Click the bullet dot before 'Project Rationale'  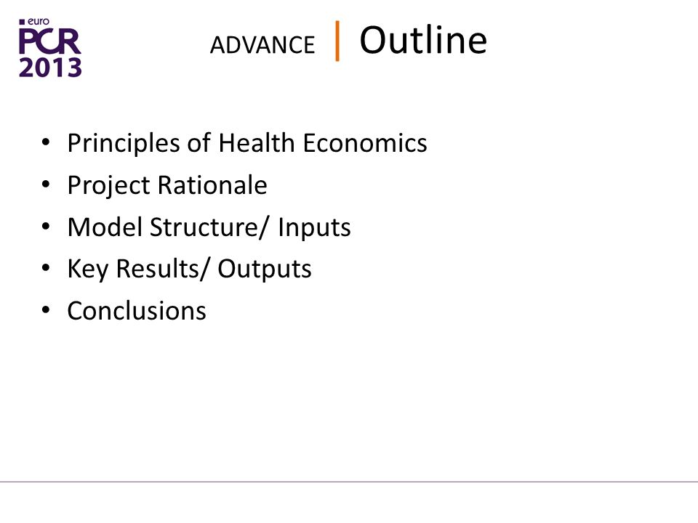click(45, 185)
